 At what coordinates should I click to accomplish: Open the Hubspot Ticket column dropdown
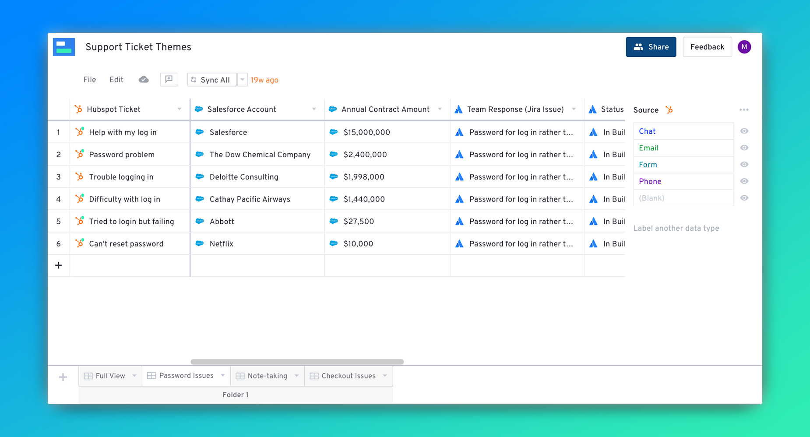tap(179, 109)
